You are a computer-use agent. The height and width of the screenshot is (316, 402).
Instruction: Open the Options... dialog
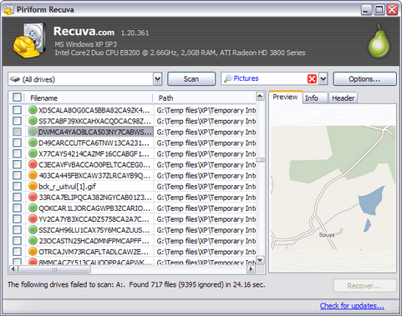pyautogui.click(x=364, y=79)
